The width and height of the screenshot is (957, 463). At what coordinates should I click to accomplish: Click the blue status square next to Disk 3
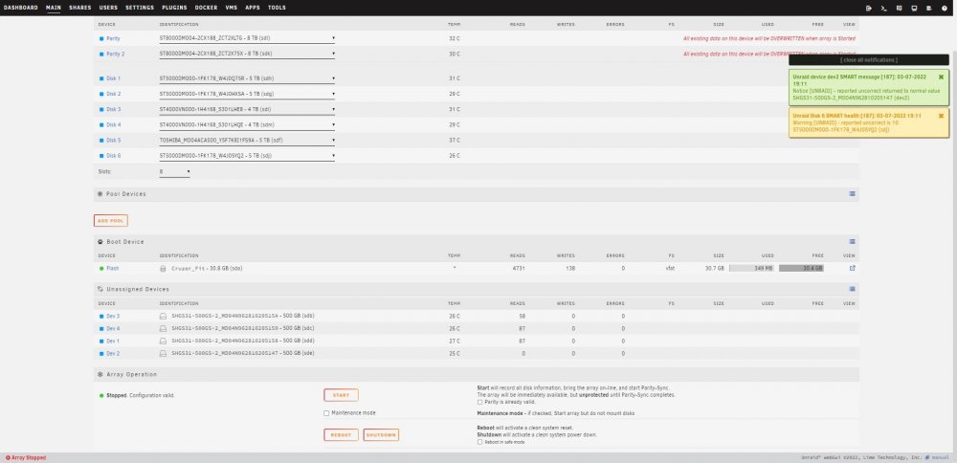101,109
